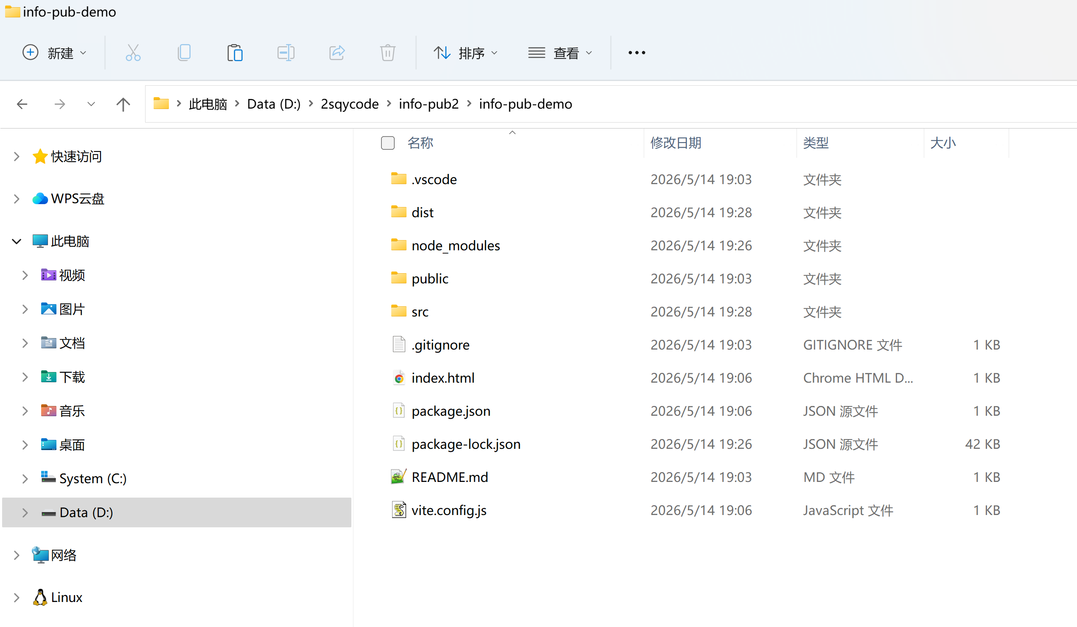This screenshot has width=1077, height=627.
Task: Click the README.md file icon
Action: coord(399,477)
